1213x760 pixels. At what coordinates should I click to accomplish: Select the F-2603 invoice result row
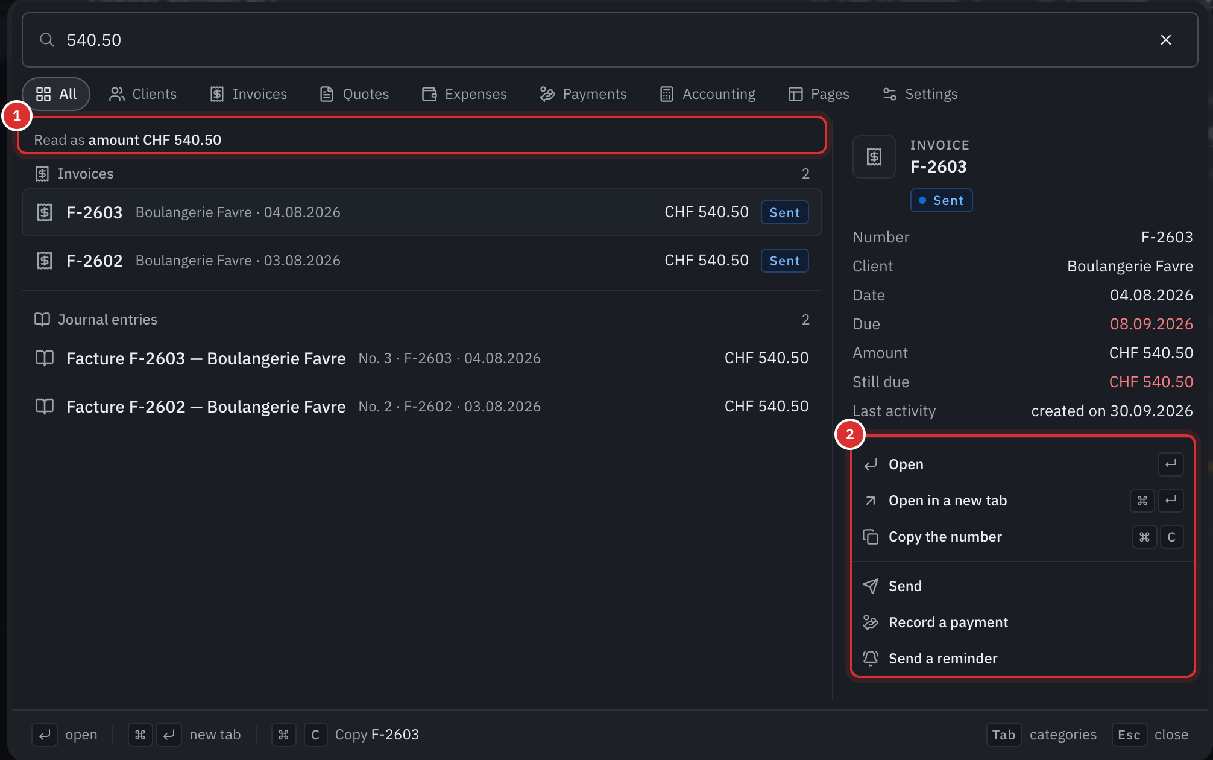tap(422, 212)
